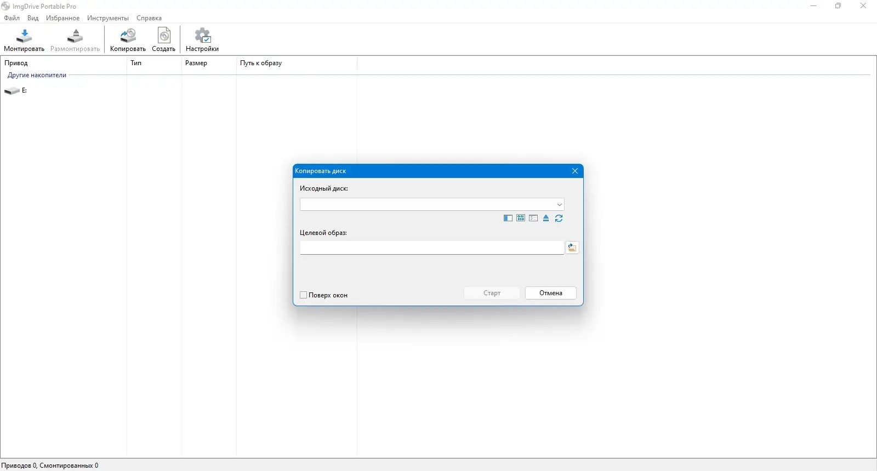Eject the source disc with the eject icon
The width and height of the screenshot is (877, 471).
point(546,218)
